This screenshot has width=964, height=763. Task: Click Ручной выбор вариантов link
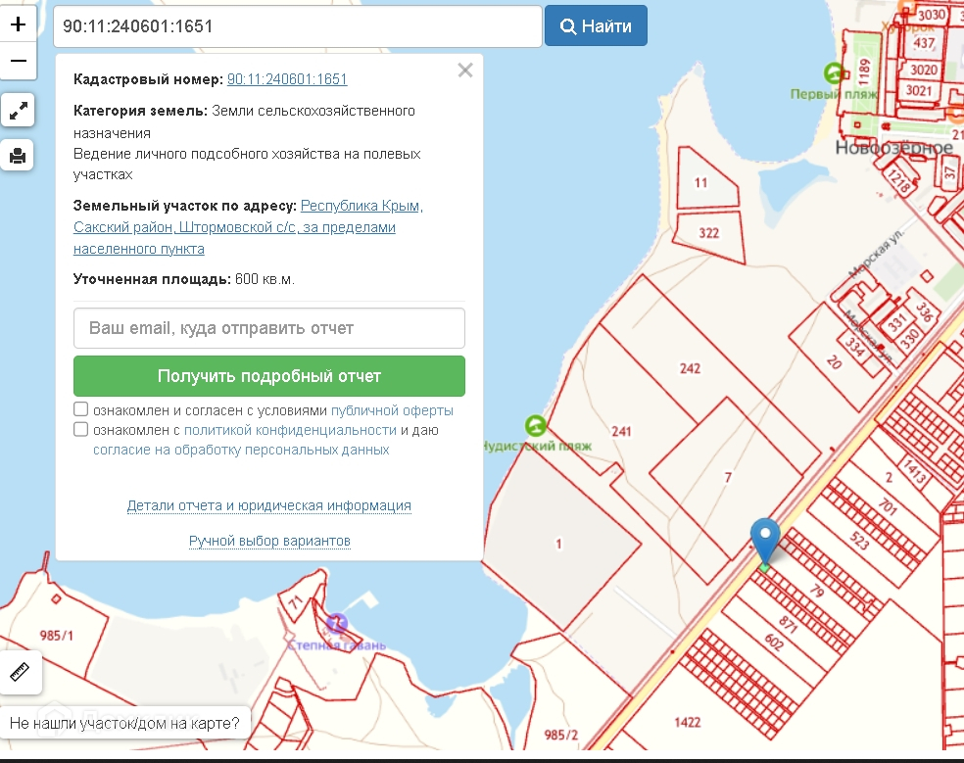click(269, 541)
